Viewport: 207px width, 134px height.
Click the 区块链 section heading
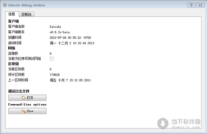[x=13, y=64]
